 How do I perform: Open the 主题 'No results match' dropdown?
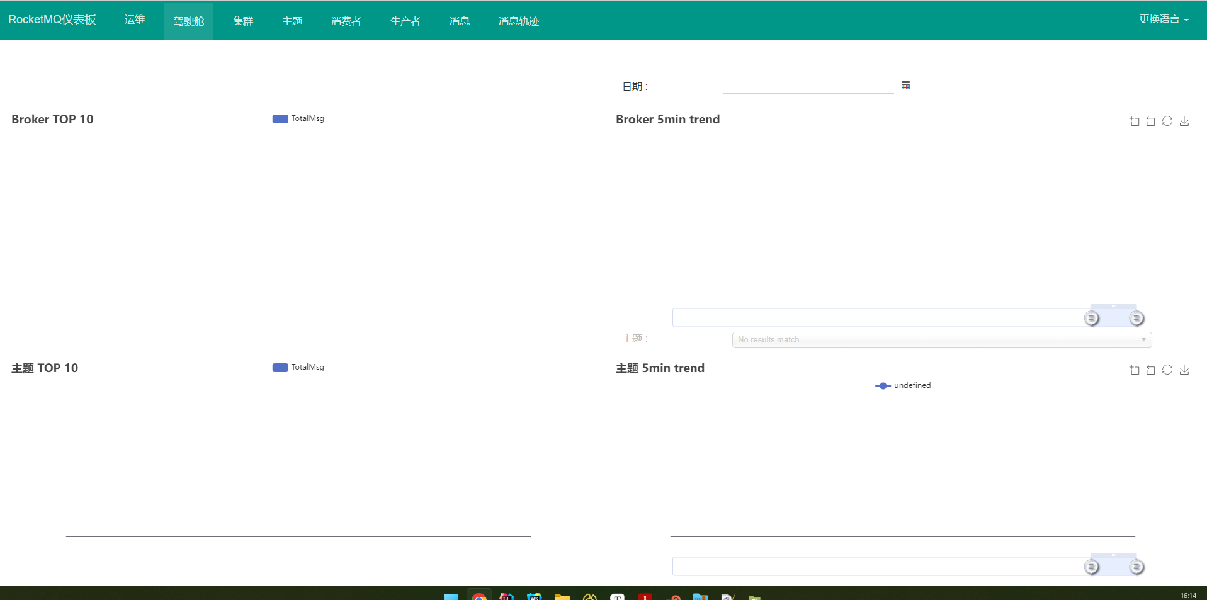coord(942,339)
